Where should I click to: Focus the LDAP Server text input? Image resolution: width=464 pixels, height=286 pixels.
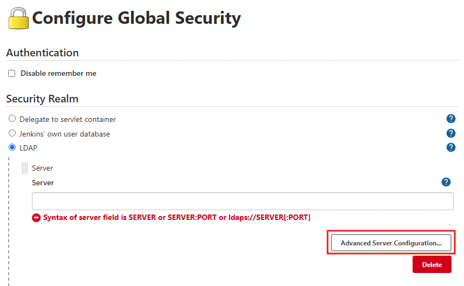click(243, 201)
